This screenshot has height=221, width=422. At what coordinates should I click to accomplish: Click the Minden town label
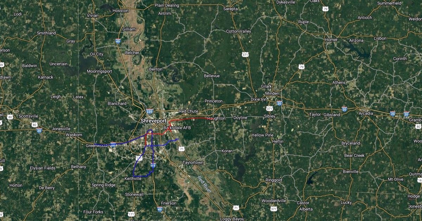click(272, 93)
